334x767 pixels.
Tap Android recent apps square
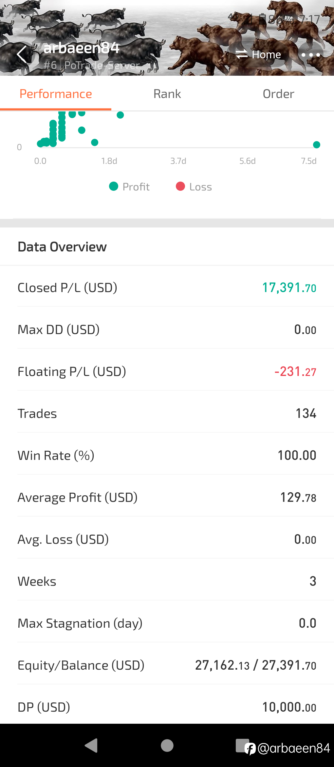point(242,745)
